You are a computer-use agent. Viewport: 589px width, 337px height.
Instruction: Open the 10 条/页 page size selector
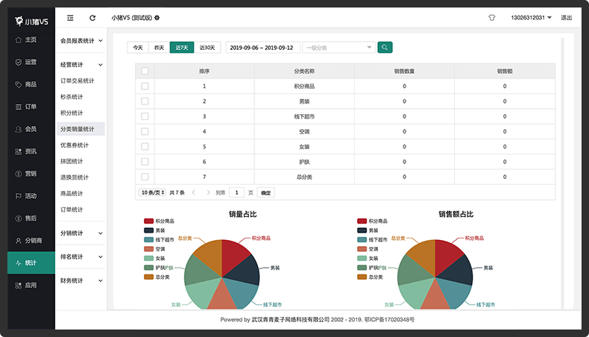[x=152, y=192]
